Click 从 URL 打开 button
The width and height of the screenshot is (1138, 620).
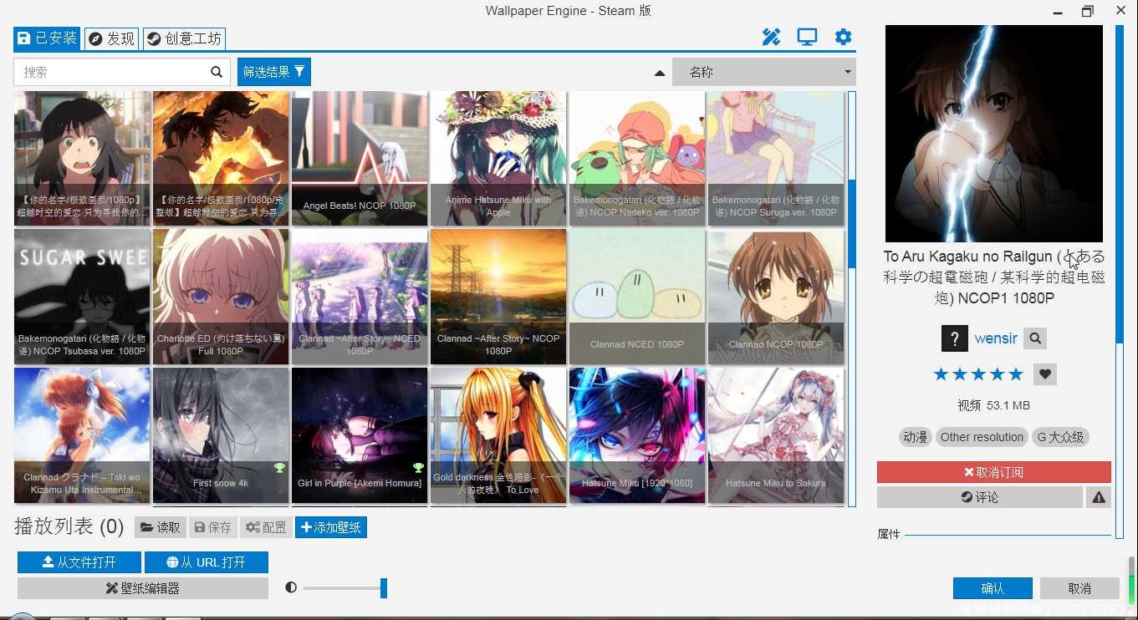(x=207, y=562)
